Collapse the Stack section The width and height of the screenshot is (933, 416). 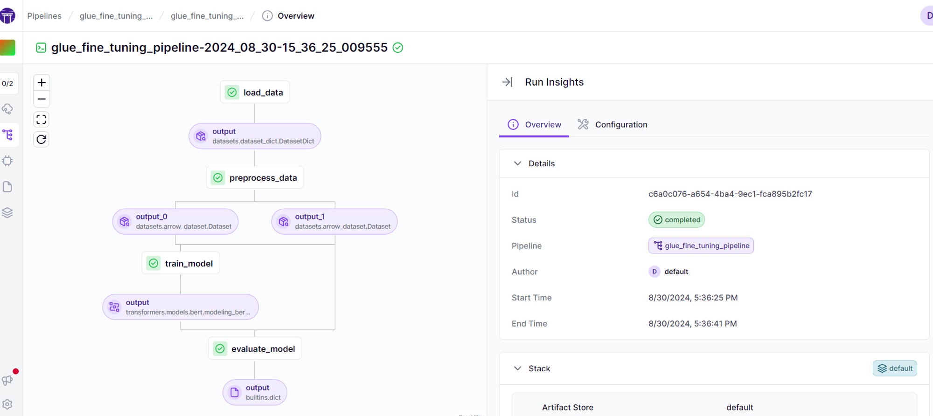(517, 368)
